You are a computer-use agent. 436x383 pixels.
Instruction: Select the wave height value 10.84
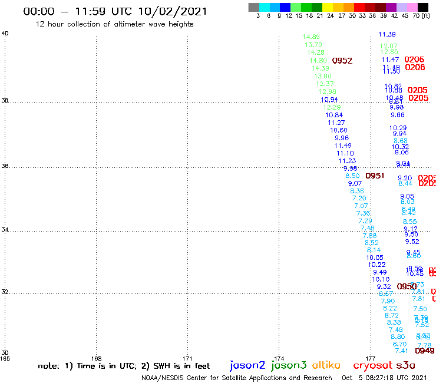(334, 115)
